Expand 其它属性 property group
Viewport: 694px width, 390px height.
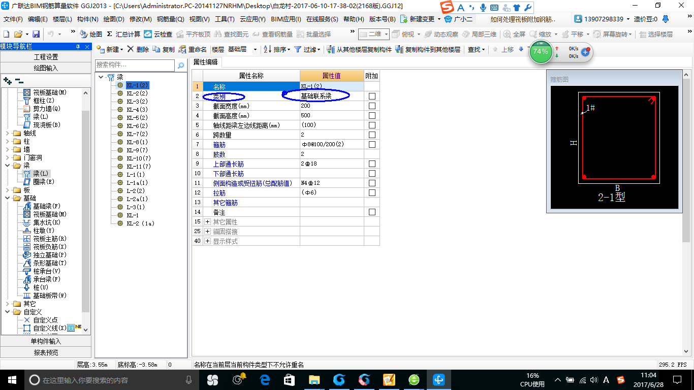(207, 222)
